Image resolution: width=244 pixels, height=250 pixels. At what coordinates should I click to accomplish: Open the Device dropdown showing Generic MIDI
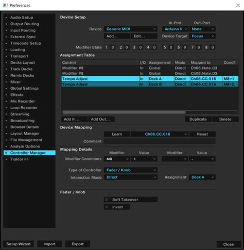coord(131,29)
